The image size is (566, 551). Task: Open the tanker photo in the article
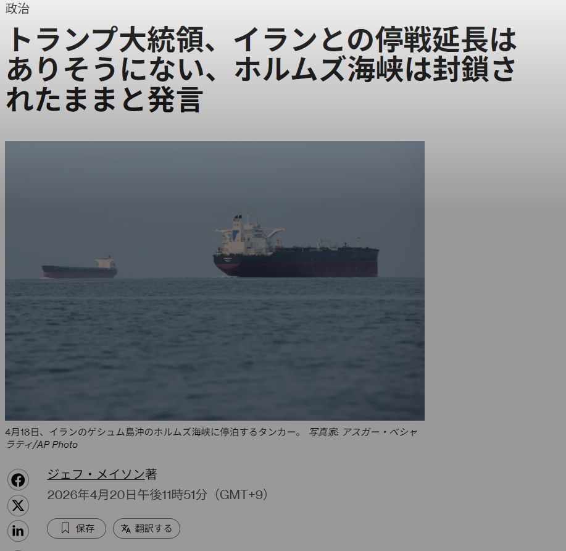(215, 280)
